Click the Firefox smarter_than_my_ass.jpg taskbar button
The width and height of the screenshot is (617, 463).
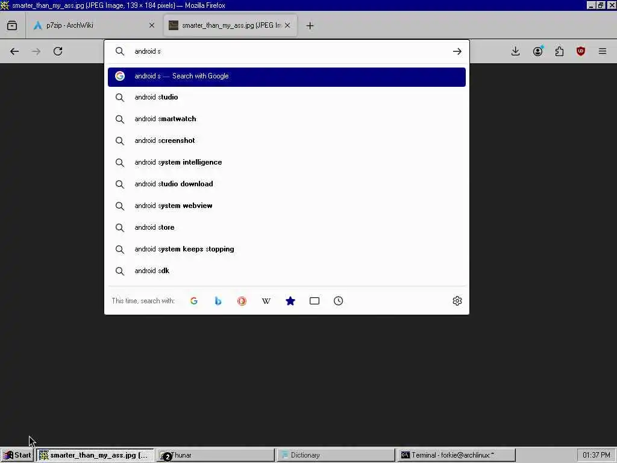(95, 455)
